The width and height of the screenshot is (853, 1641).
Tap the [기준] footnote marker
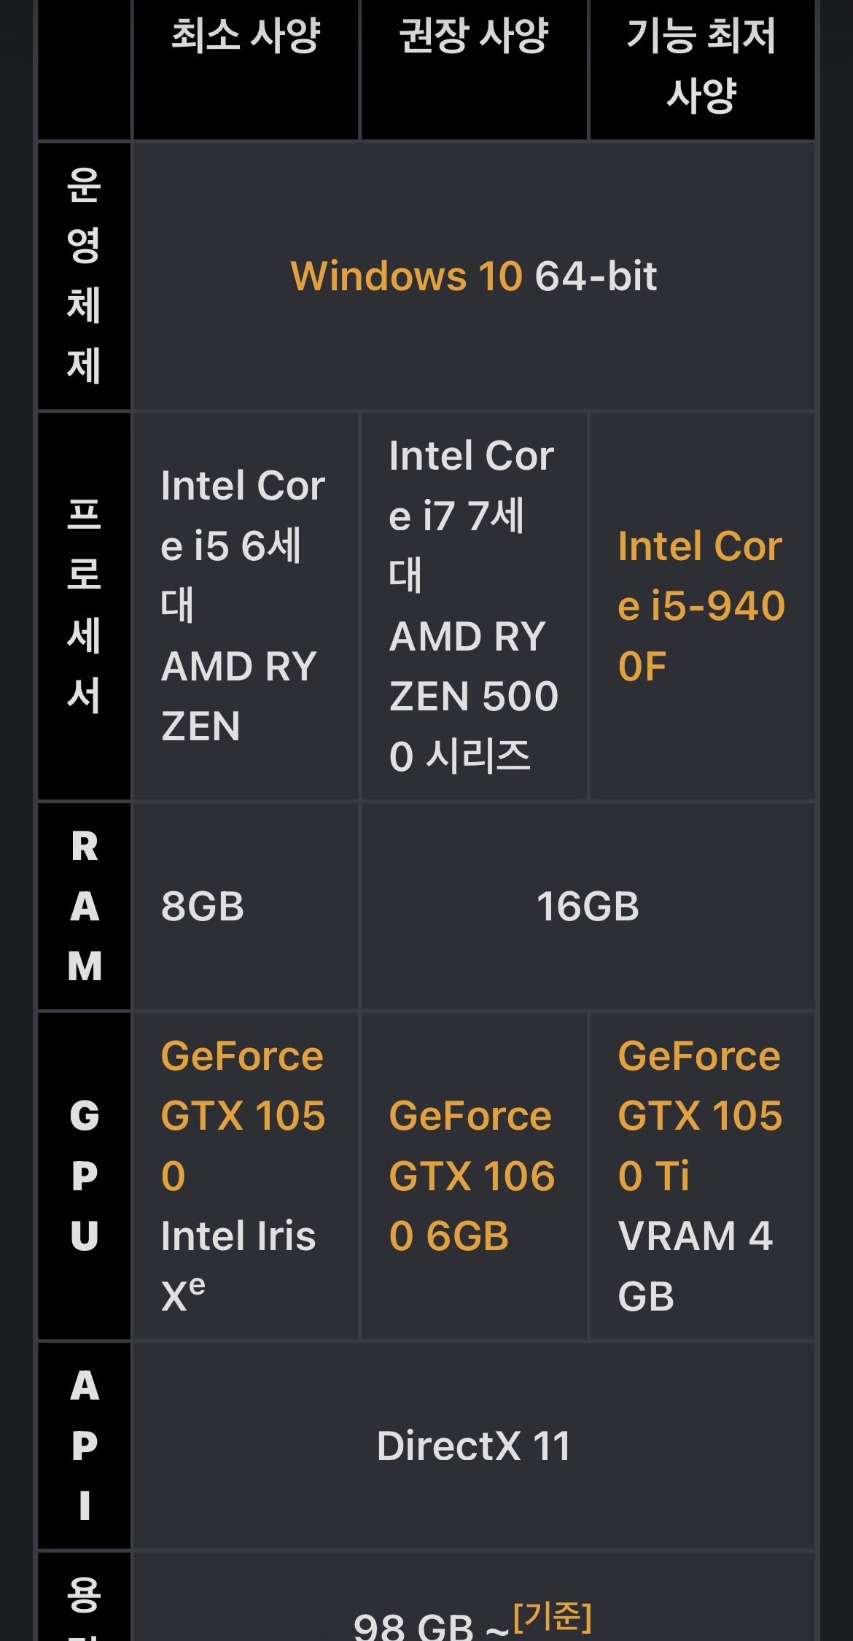coord(552,1615)
